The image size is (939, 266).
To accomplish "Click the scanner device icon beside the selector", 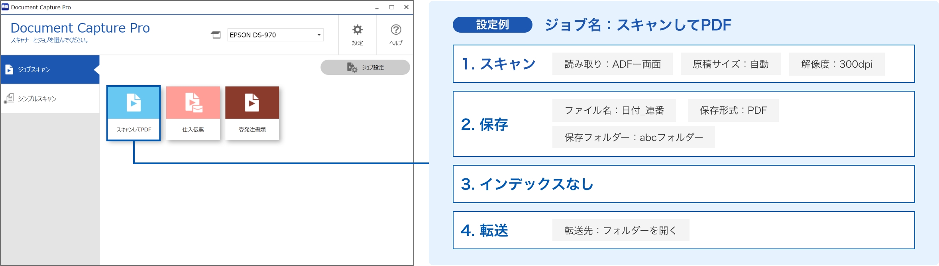I will (216, 35).
